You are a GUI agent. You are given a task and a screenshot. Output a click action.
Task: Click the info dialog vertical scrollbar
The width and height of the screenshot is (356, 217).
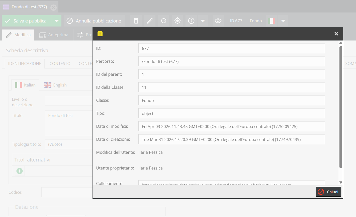pos(341,107)
